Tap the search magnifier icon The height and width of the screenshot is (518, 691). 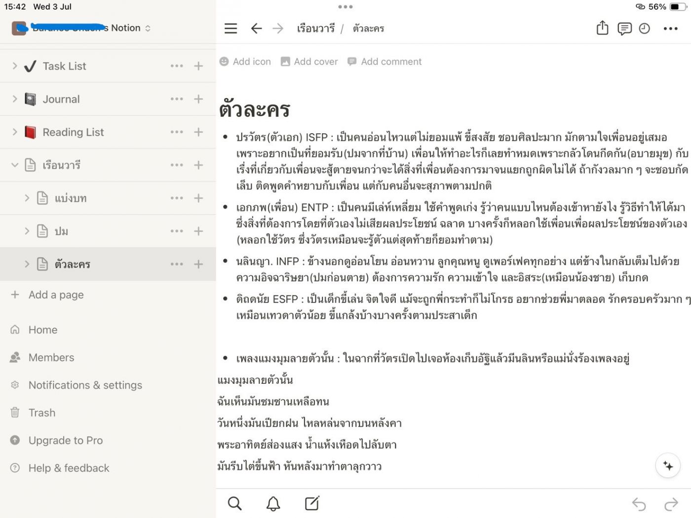[x=234, y=504]
